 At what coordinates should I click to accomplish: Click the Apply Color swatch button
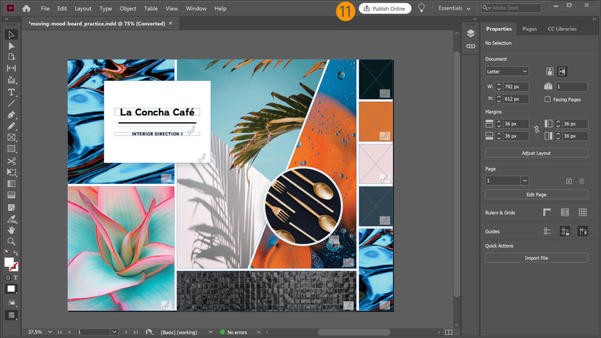coord(11,289)
